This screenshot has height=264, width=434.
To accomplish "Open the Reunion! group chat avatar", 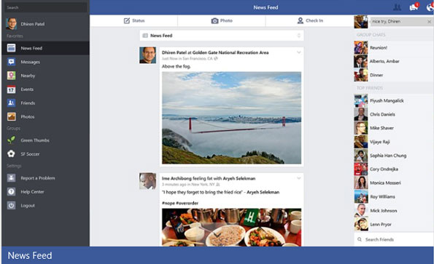I will click(361, 47).
